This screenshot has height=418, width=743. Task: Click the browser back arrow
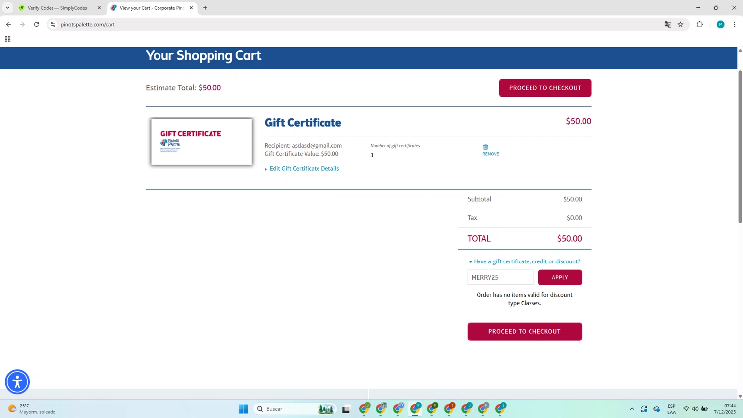8,24
